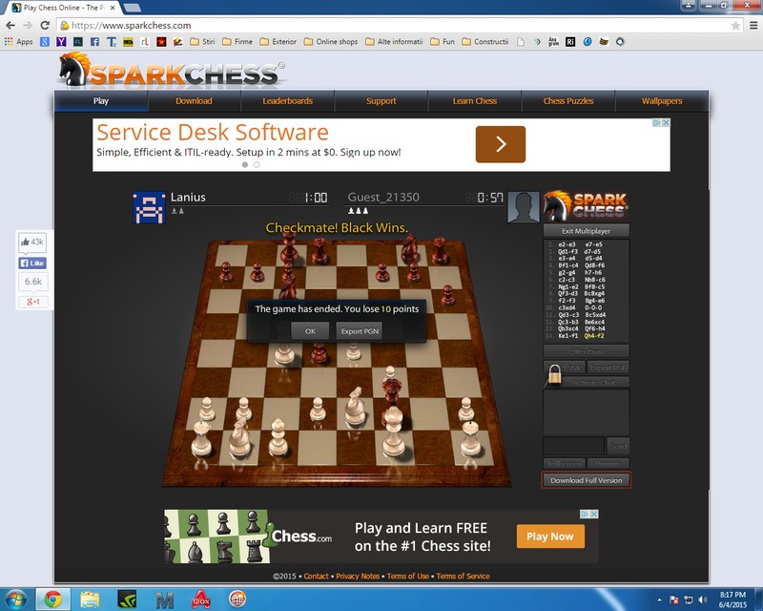Click the Play Chess Online browser tab

click(x=64, y=8)
